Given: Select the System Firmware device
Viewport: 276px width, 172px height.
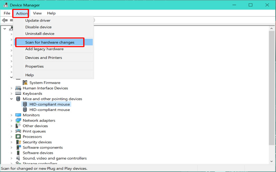Looking at the screenshot, I should pos(45,83).
